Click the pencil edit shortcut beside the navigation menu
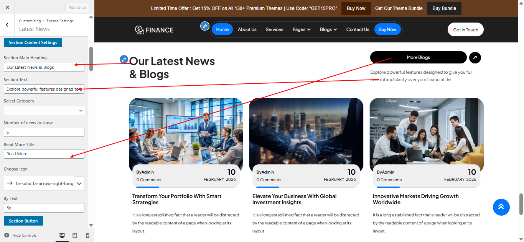The height and width of the screenshot is (242, 524). (x=205, y=26)
